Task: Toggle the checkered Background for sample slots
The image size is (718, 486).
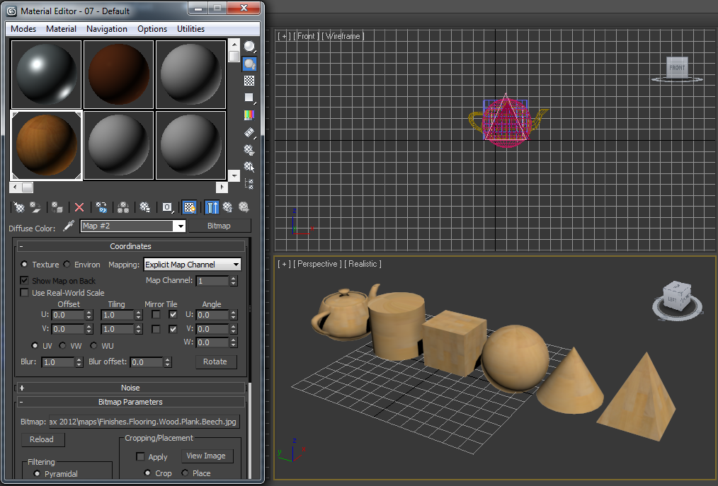Action: [249, 80]
